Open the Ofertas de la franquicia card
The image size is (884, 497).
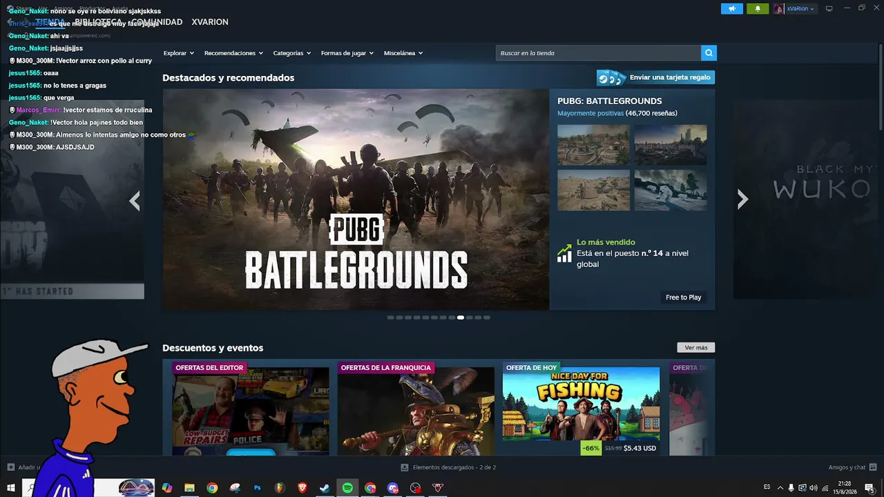click(x=416, y=409)
